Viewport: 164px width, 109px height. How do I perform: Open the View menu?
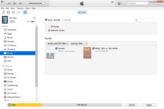[x=13, y=8]
